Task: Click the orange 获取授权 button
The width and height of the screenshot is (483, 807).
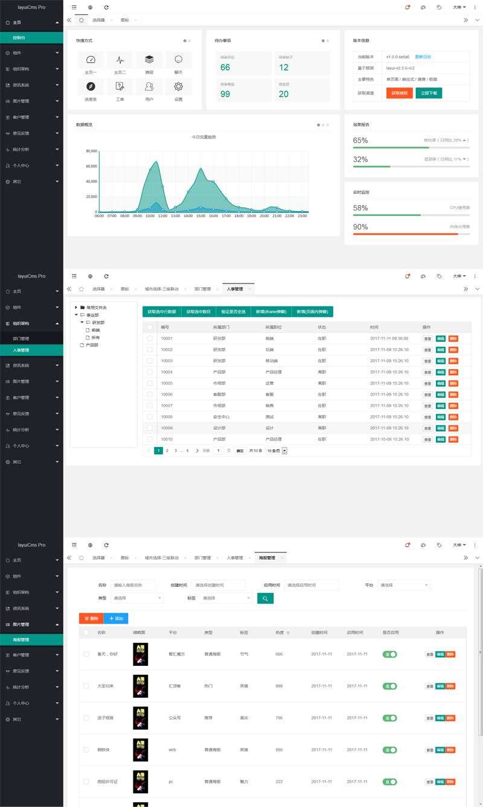Action: [400, 93]
